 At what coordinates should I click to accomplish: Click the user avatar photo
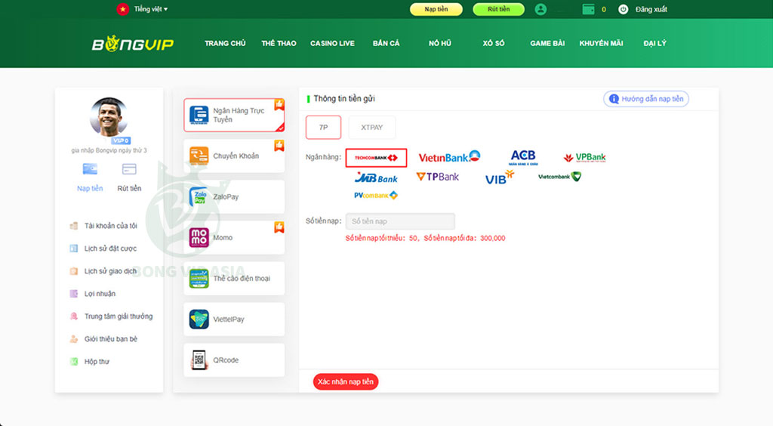pos(109,117)
